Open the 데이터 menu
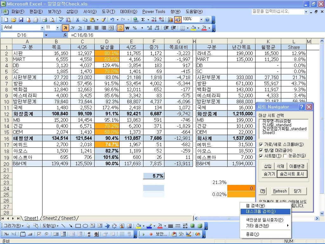This screenshot has height=244, width=325. pyautogui.click(x=129, y=12)
